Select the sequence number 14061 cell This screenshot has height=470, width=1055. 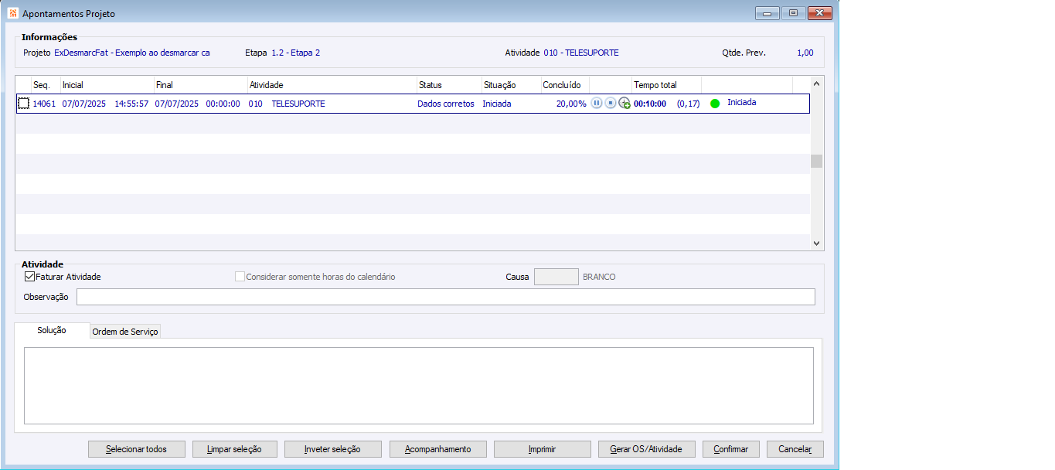tap(44, 104)
